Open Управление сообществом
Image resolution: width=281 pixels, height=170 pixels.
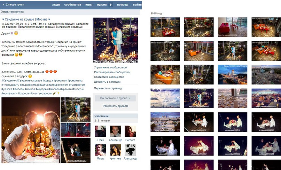[110, 67]
